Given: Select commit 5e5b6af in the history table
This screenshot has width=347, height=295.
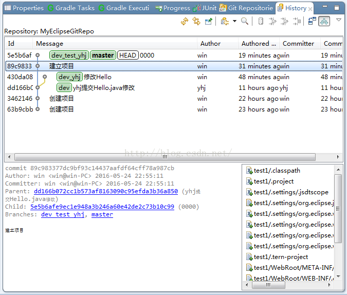Looking at the screenshot, I should click(174, 56).
